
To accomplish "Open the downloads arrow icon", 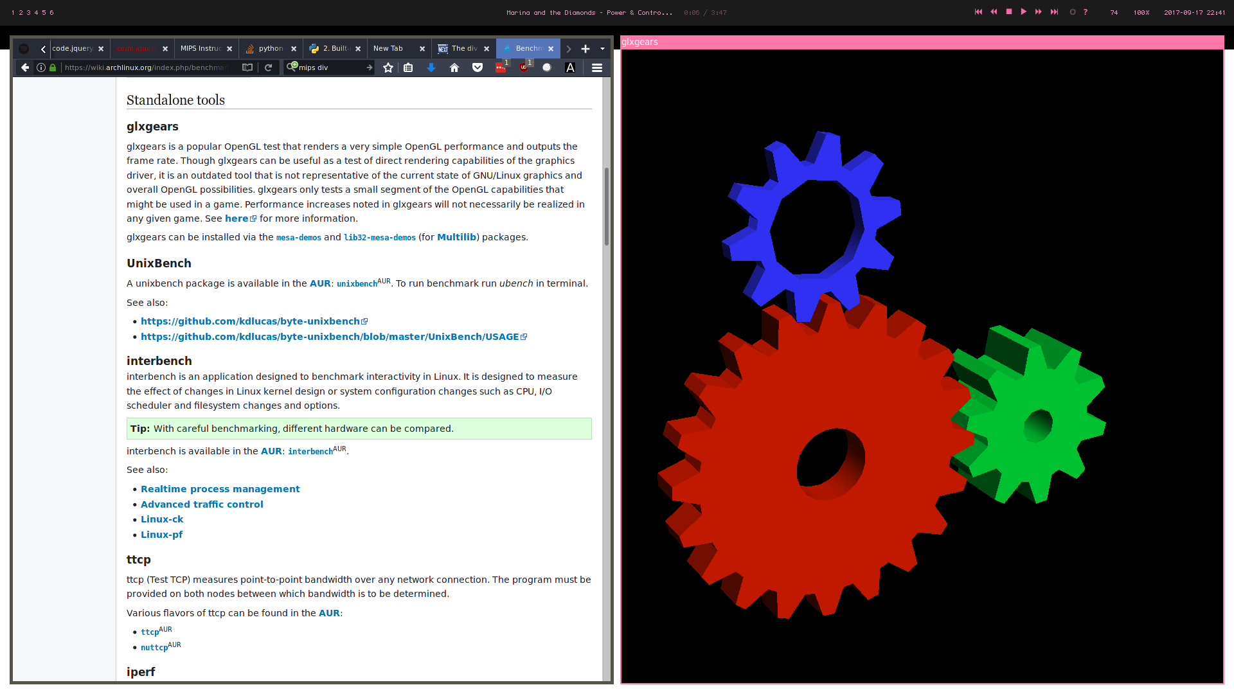I will [x=431, y=67].
